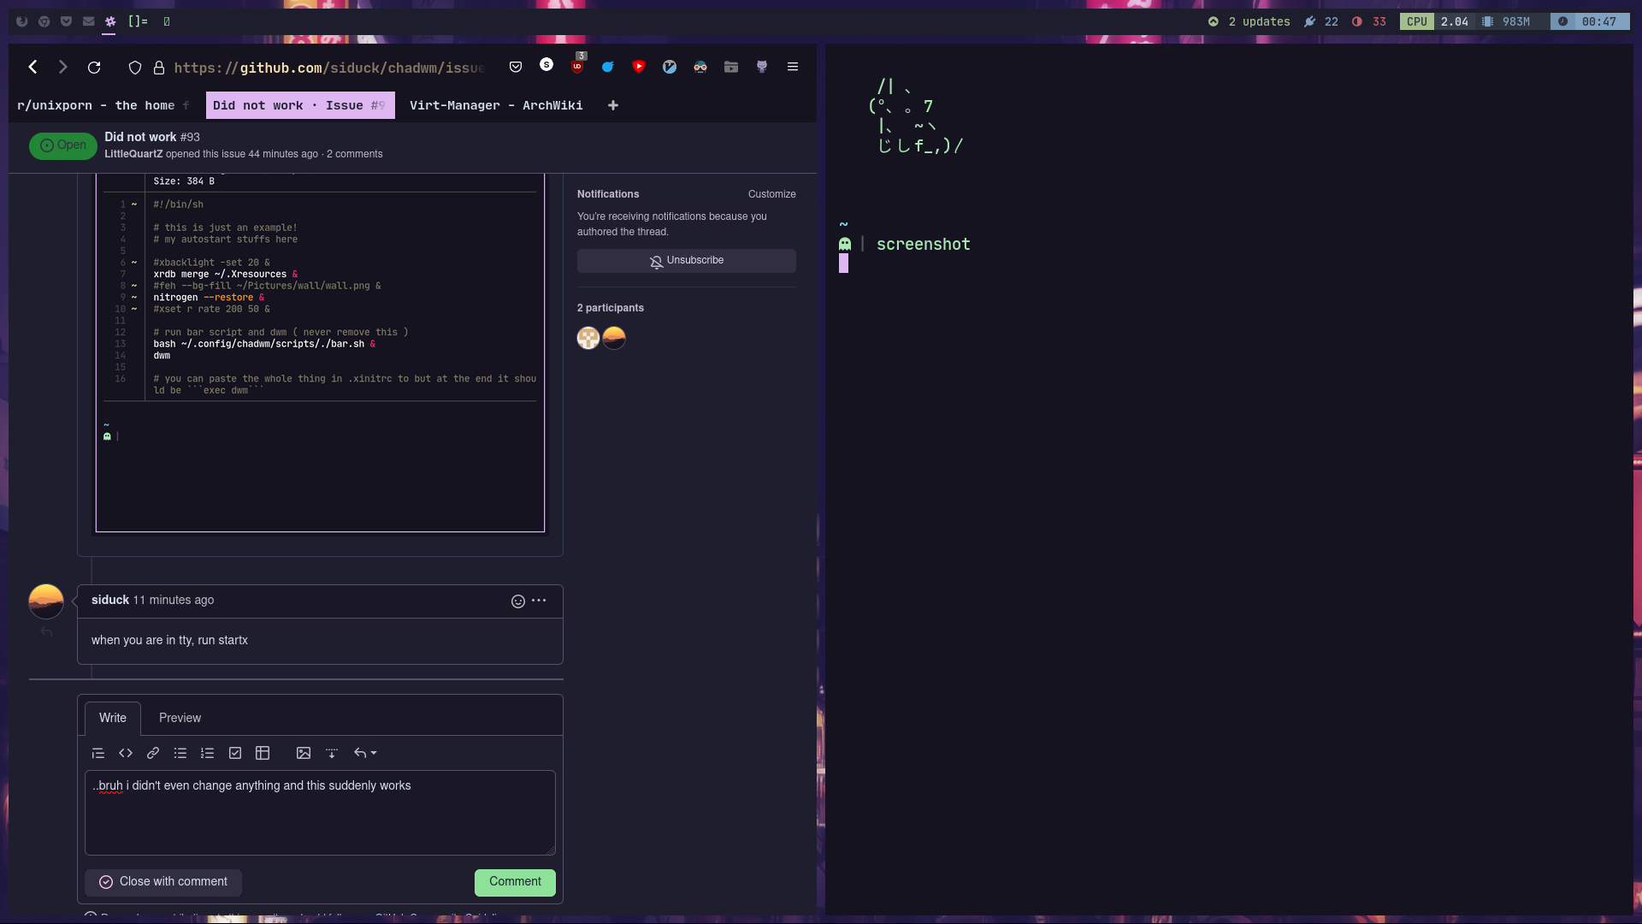Image resolution: width=1642 pixels, height=924 pixels.
Task: Switch to the Preview tab
Action: point(180,718)
